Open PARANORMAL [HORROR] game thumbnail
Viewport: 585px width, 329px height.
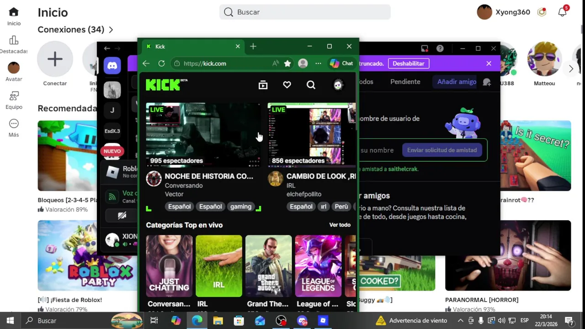(x=508, y=255)
